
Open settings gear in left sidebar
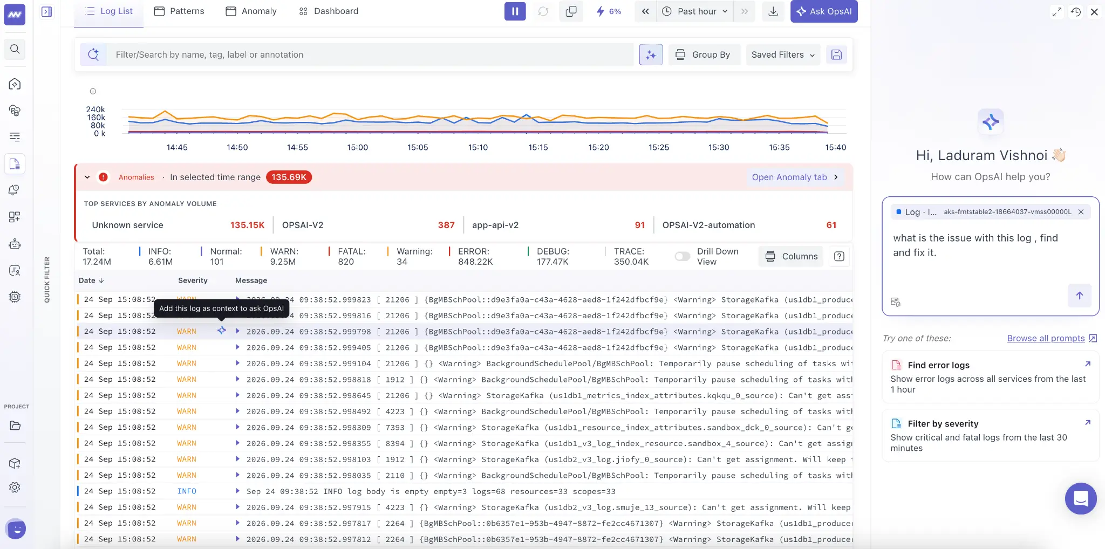click(x=15, y=488)
